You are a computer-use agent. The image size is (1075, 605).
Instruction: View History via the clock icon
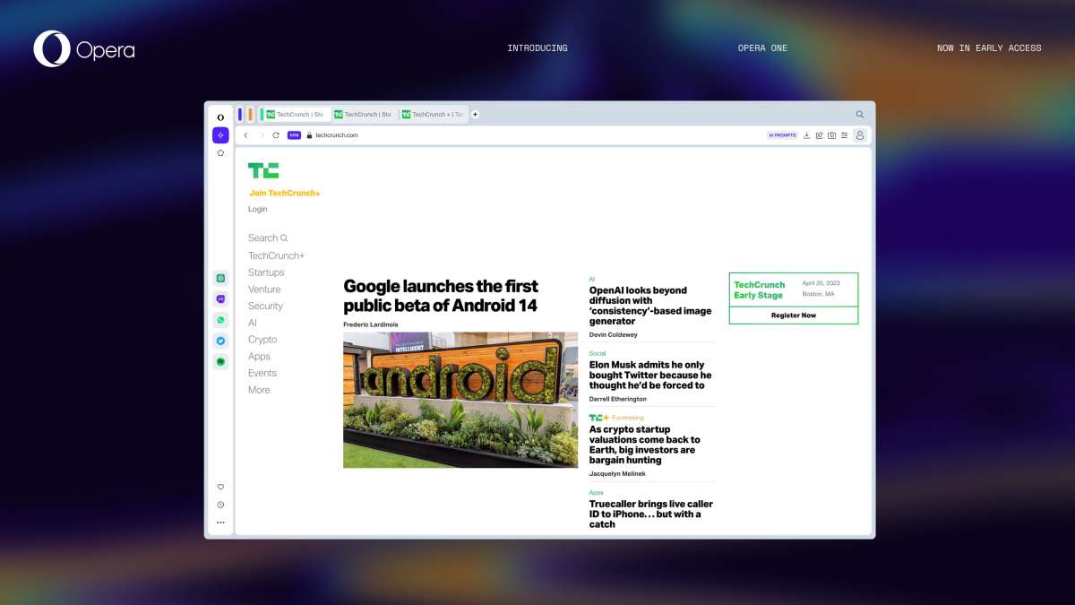tap(220, 505)
